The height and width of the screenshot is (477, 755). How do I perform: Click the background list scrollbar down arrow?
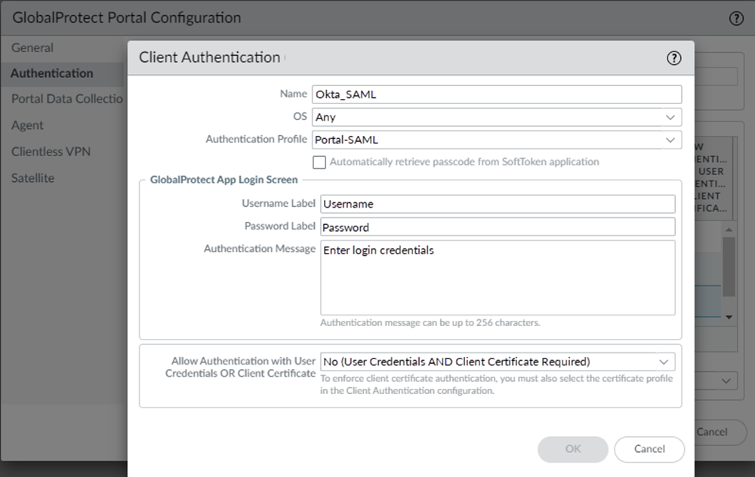click(x=729, y=318)
